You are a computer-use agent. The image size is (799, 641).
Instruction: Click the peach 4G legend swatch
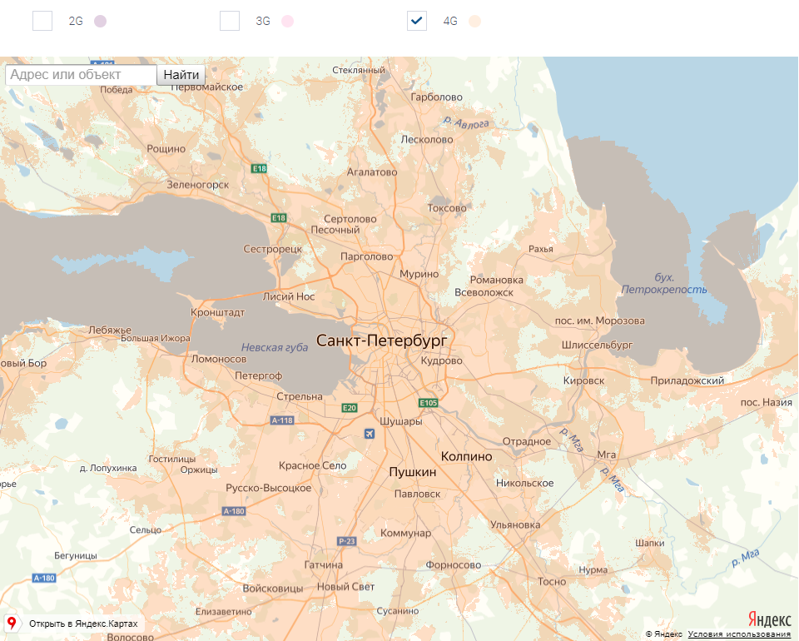click(475, 21)
